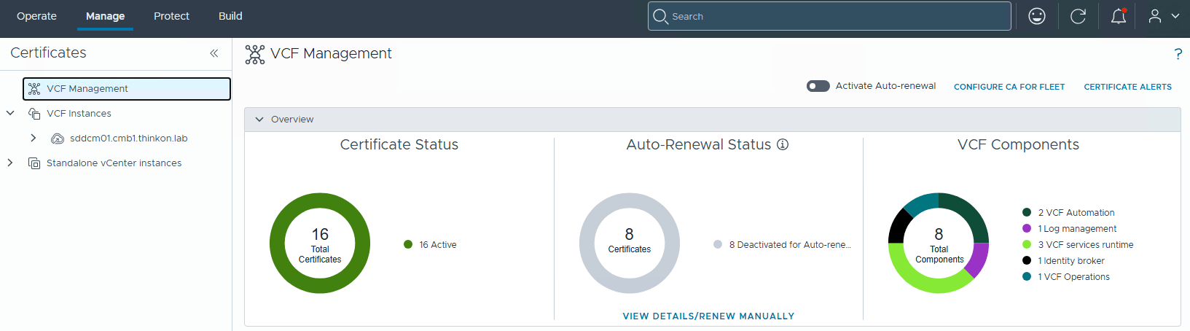Click the refresh icon in top bar

tap(1078, 16)
